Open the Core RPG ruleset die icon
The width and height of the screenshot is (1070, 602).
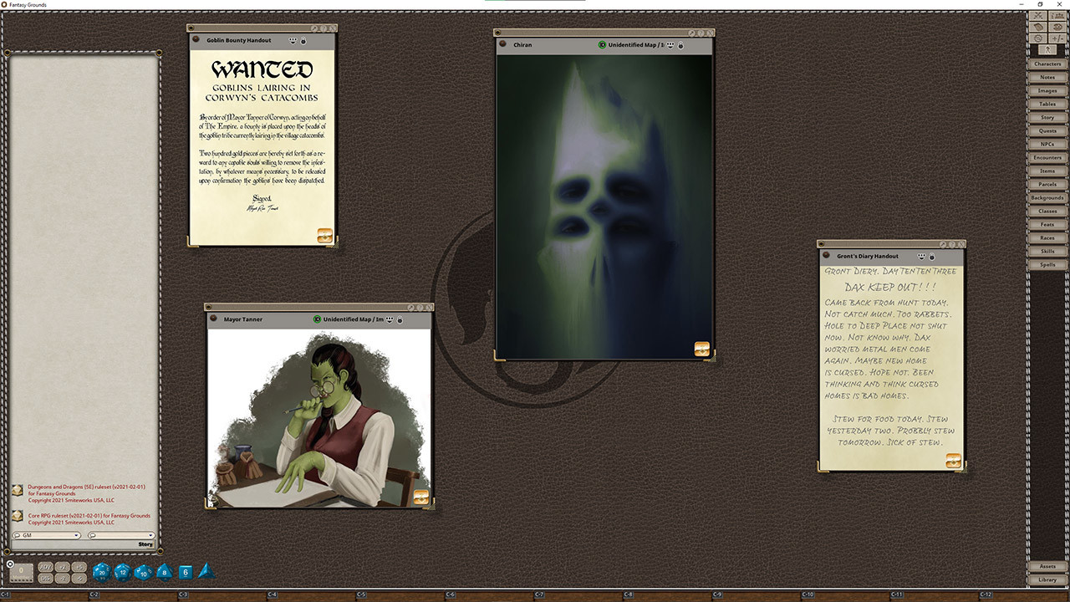tap(18, 516)
